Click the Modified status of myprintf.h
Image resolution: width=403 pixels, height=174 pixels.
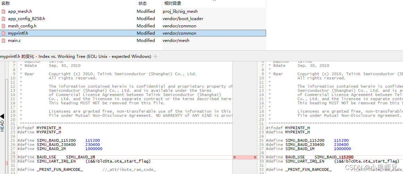pos(146,33)
